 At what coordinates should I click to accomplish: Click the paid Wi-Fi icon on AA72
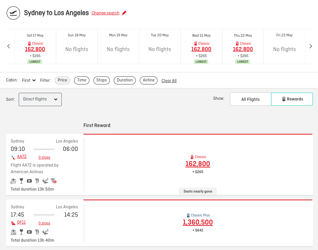point(53,181)
